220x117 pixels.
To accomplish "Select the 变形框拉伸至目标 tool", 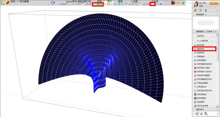I will tap(204, 91).
